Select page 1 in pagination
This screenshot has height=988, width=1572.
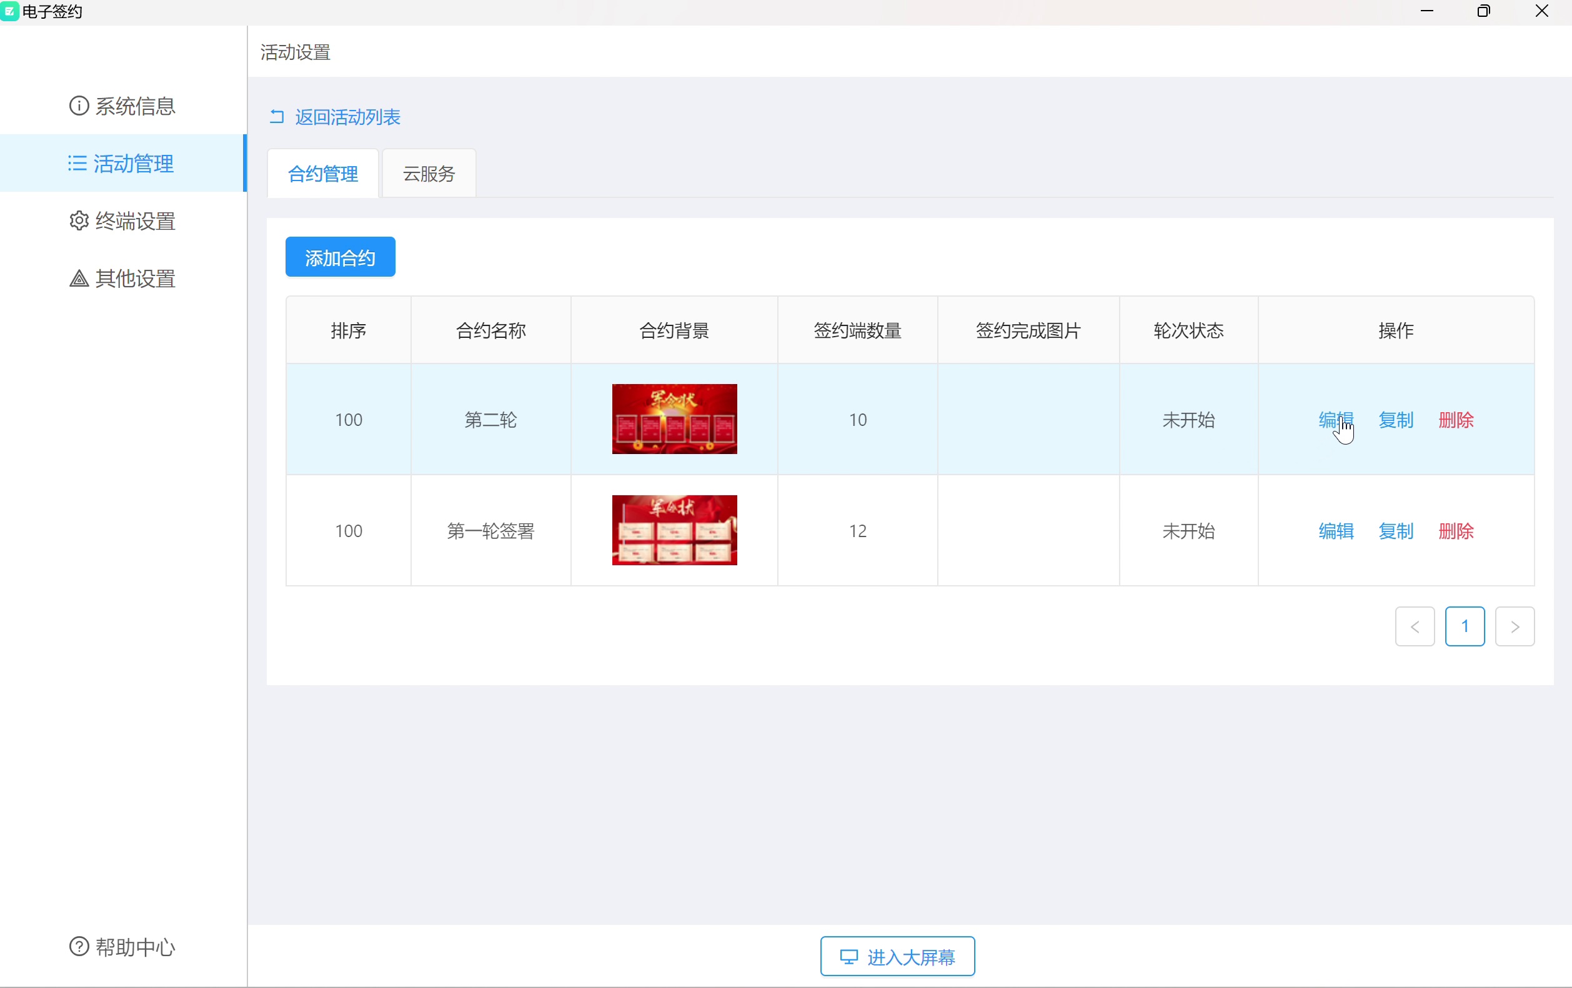1465,626
